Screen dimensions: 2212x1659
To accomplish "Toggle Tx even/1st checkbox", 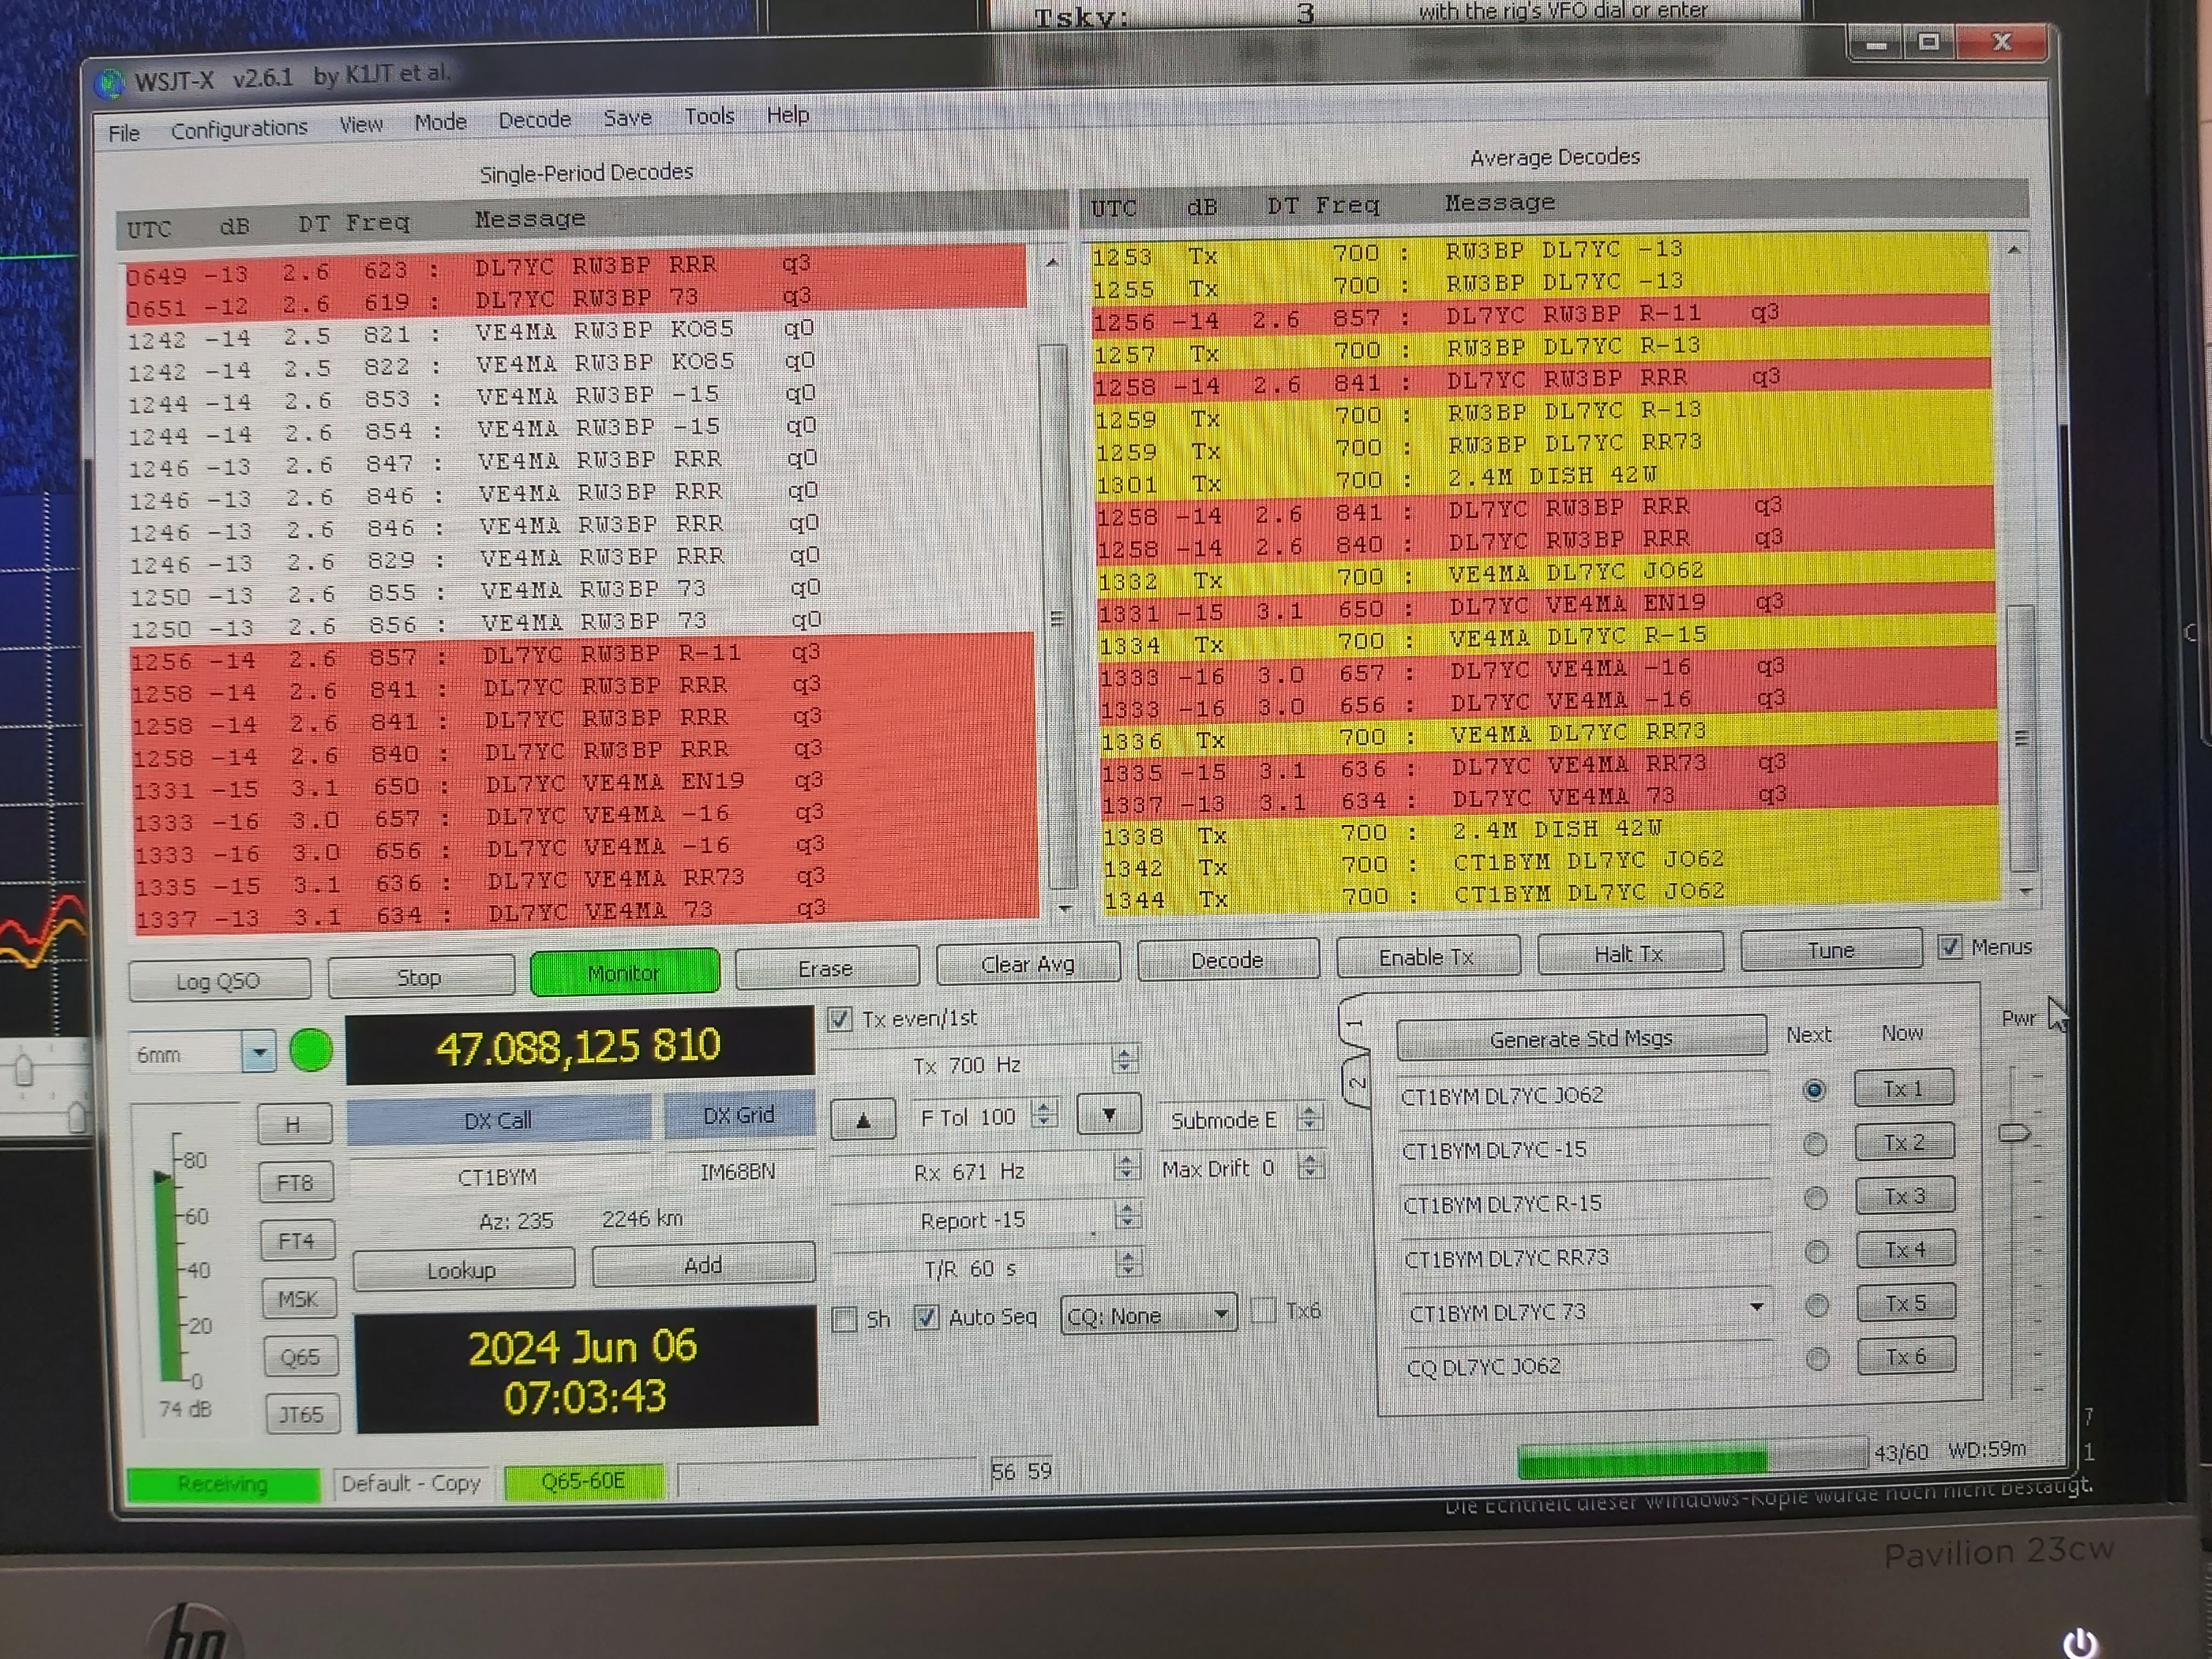I will coord(840,1019).
